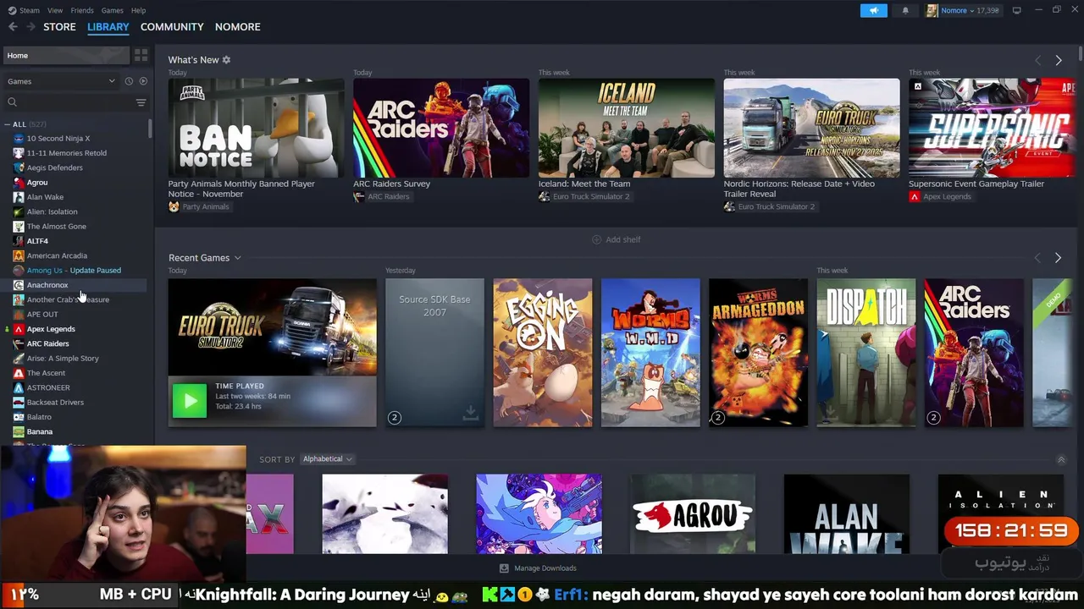Click the ASTRONEER icon in sidebar
Viewport: 1084px width, 609px height.
click(19, 387)
